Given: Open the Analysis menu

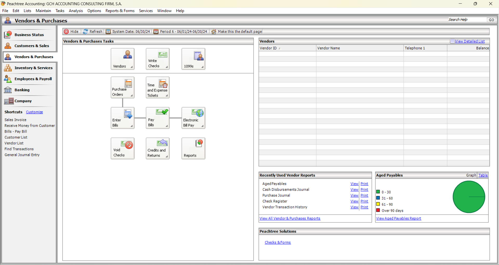Looking at the screenshot, I should point(76,11).
